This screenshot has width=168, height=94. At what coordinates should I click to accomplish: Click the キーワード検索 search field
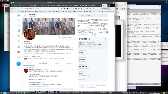pos(93,15)
